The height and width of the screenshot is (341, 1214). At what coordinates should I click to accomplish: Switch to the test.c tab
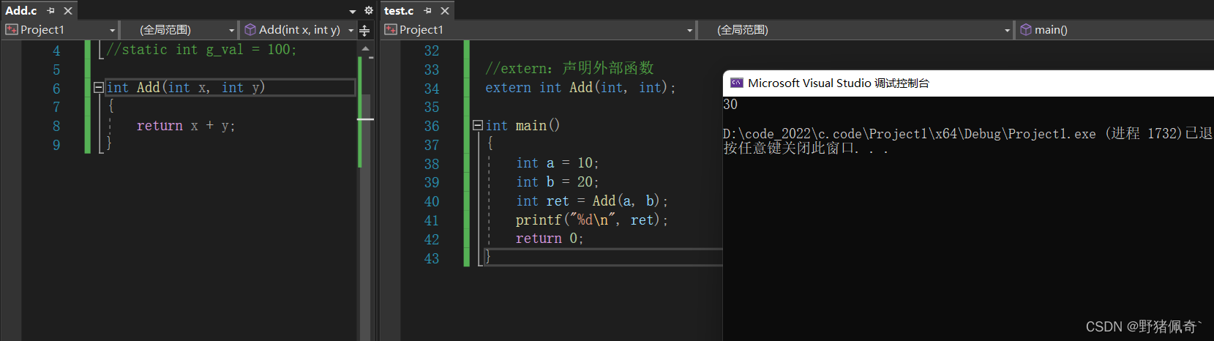[x=399, y=11]
